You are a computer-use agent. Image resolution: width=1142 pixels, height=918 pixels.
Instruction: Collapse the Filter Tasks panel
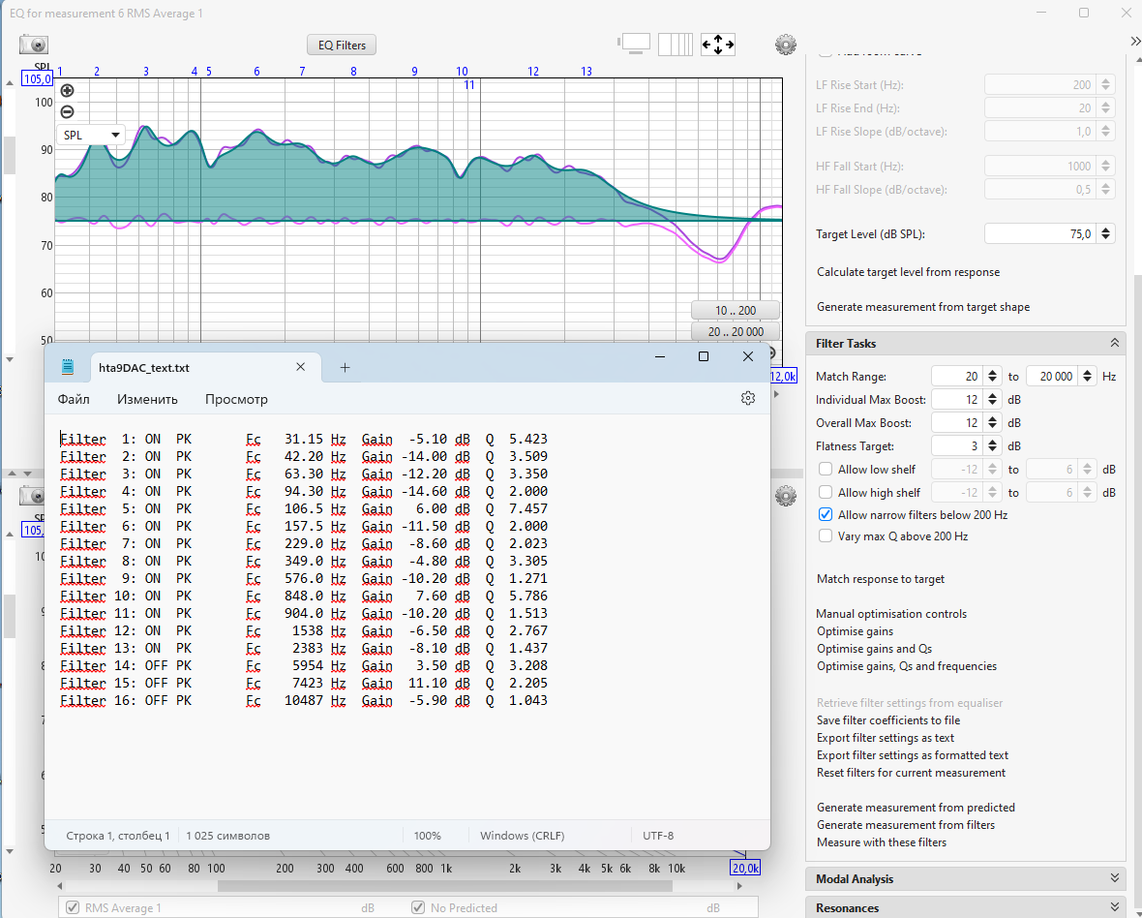click(x=1115, y=344)
